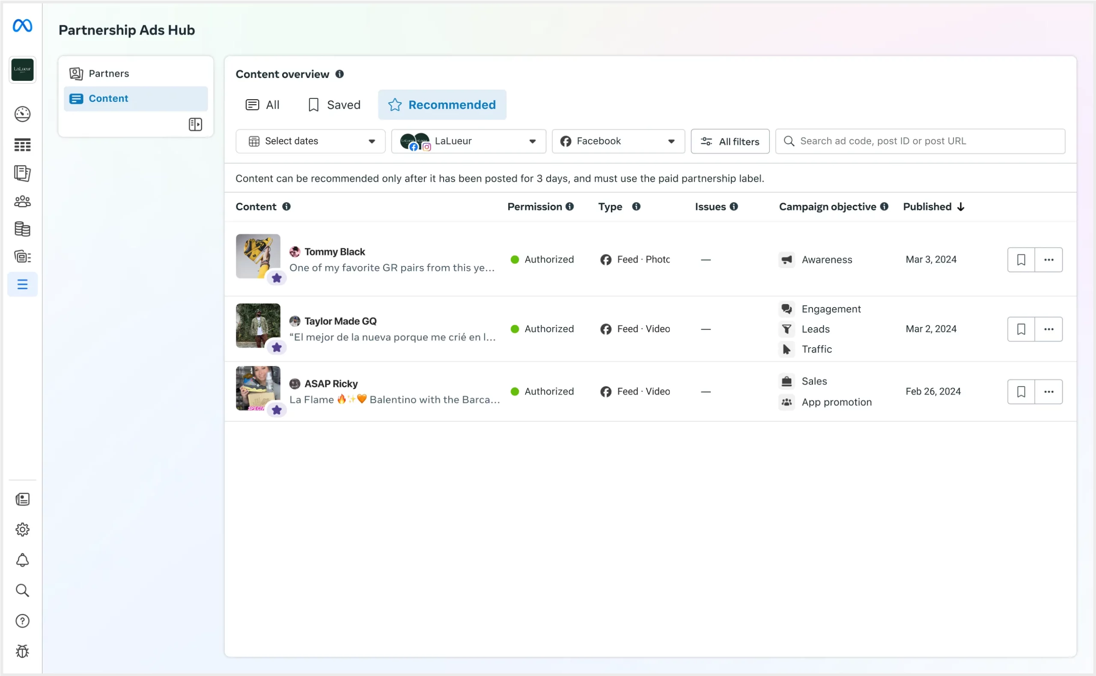Report a bug via the bug icon
This screenshot has height=676, width=1096.
point(22,651)
